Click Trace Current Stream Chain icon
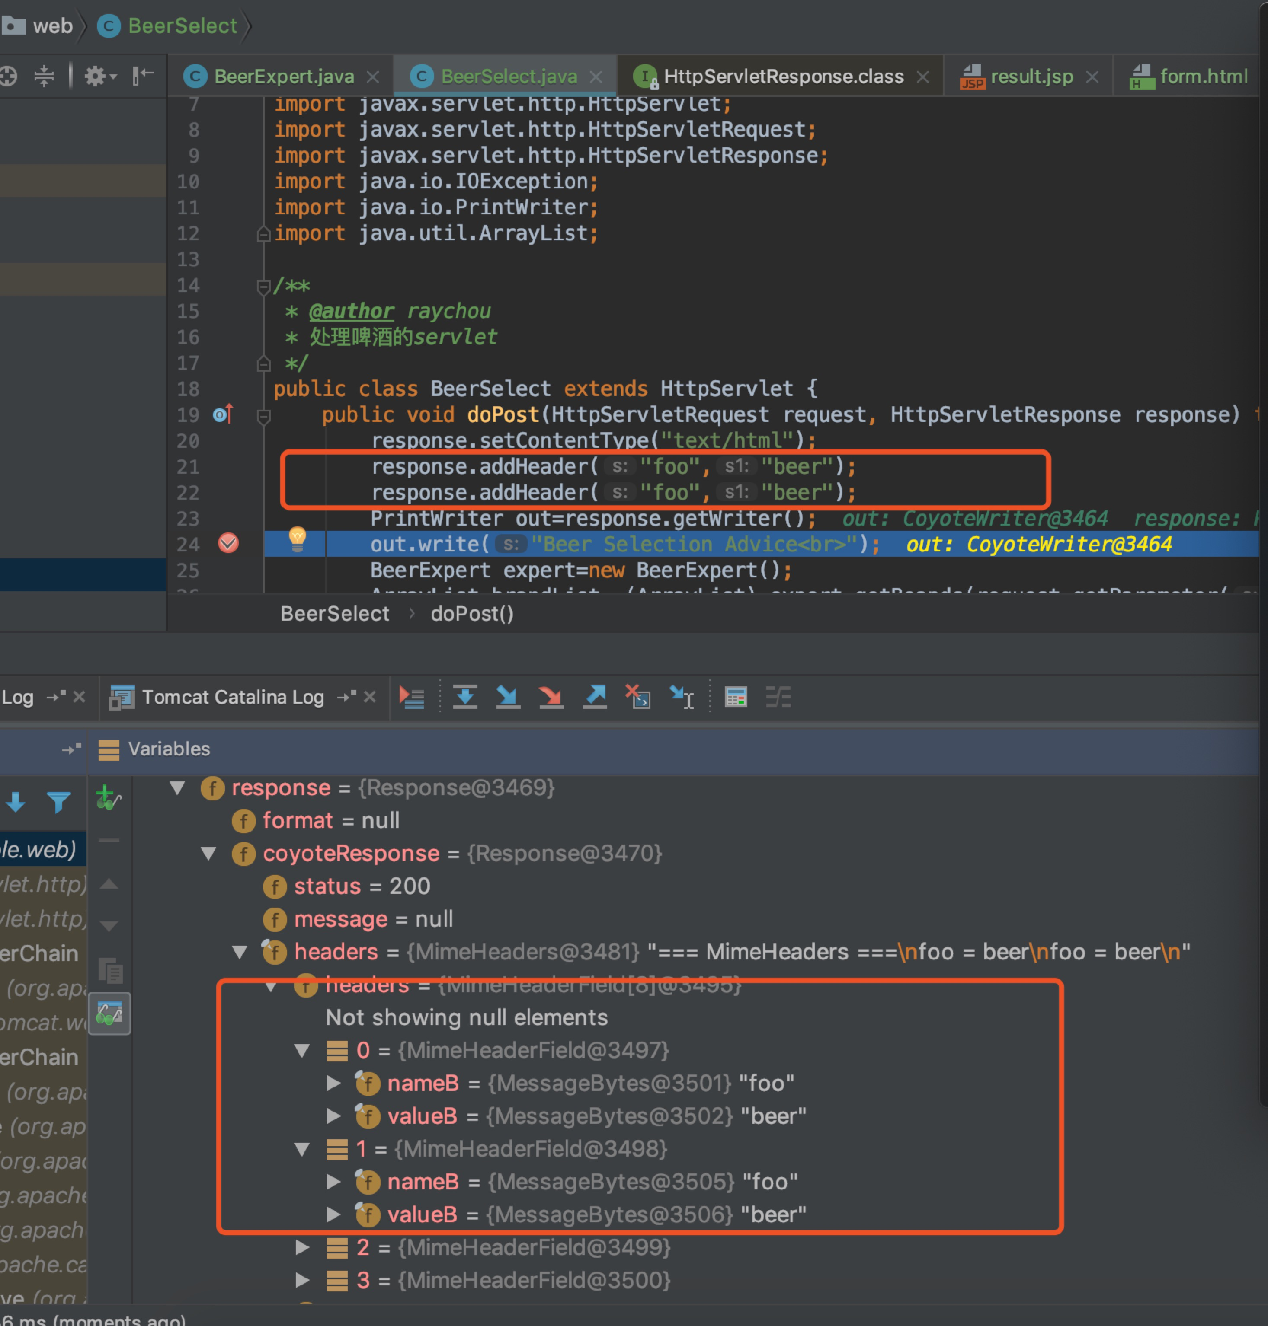 [778, 696]
